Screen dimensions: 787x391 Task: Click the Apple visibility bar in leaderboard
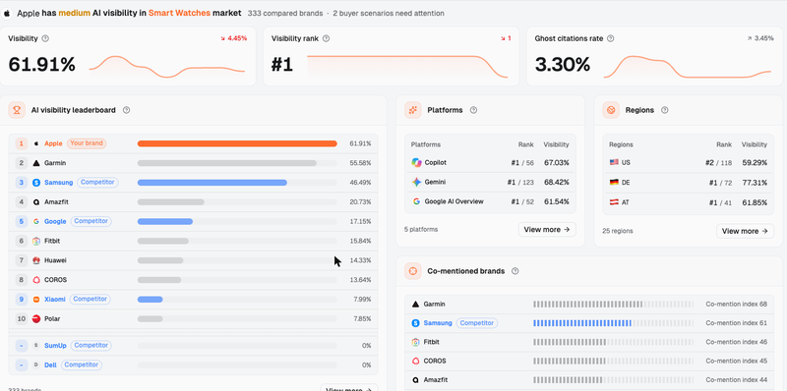click(237, 143)
